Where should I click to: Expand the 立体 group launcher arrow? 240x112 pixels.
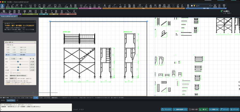pyautogui.click(x=48, y=14)
